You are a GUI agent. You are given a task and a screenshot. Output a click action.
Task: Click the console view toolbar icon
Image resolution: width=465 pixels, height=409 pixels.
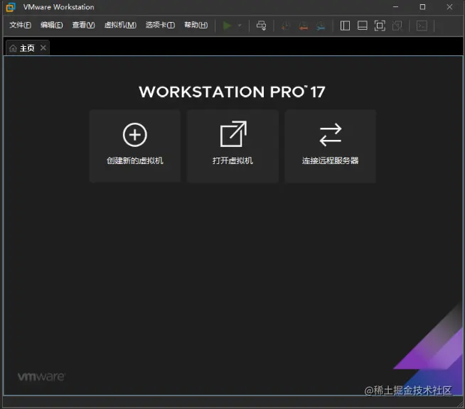pos(422,26)
